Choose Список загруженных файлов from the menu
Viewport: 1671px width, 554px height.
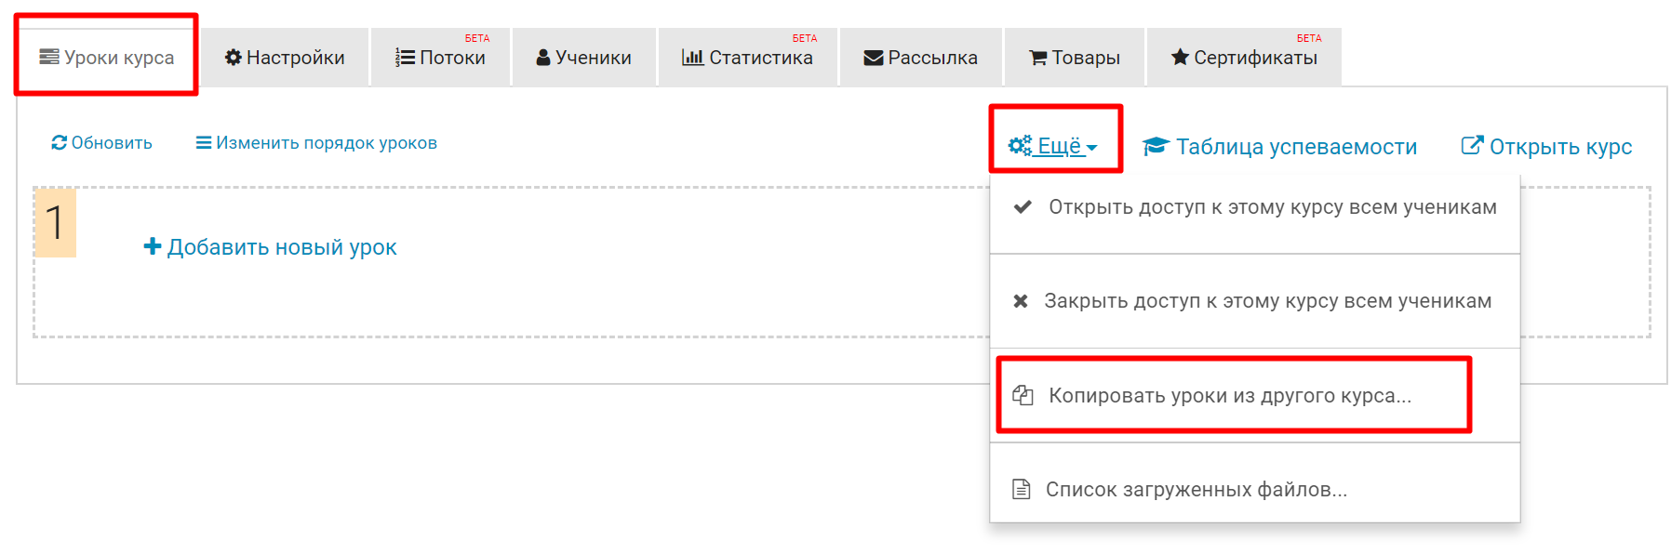pyautogui.click(x=1196, y=489)
